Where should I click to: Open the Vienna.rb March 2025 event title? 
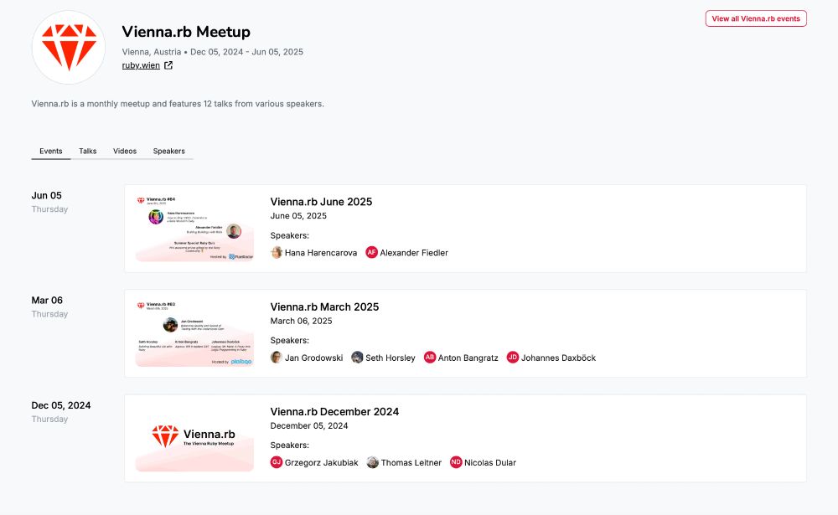tap(324, 307)
